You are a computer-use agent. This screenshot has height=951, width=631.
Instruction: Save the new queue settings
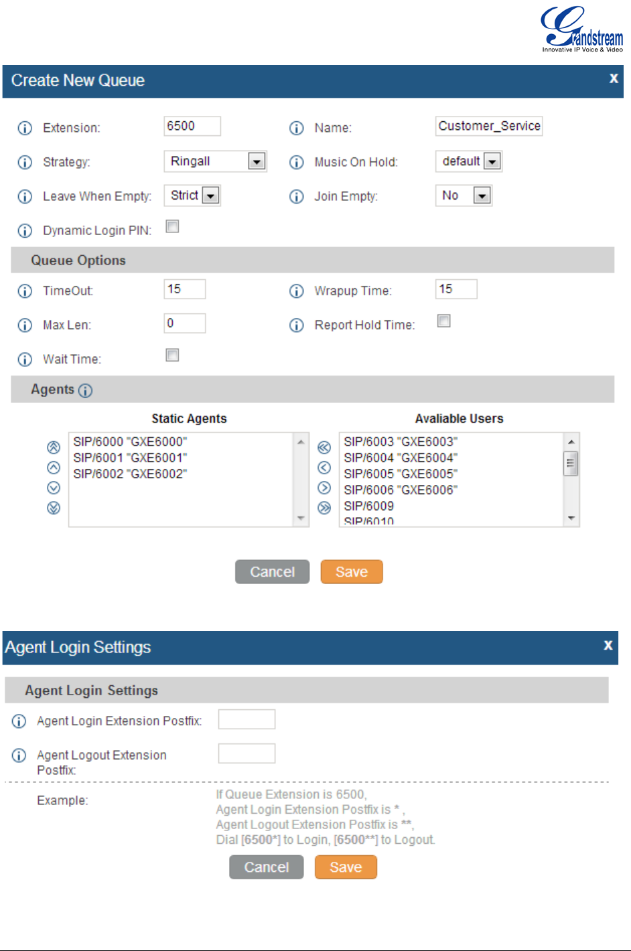[352, 572]
